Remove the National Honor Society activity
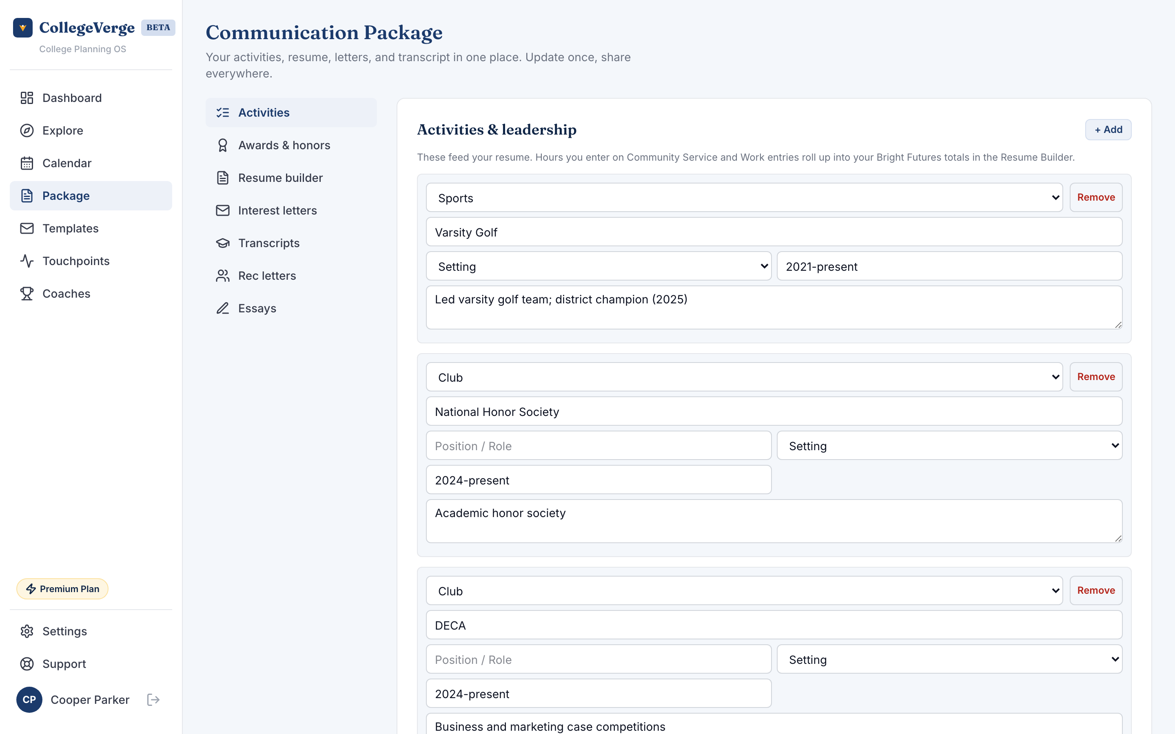 click(x=1096, y=377)
